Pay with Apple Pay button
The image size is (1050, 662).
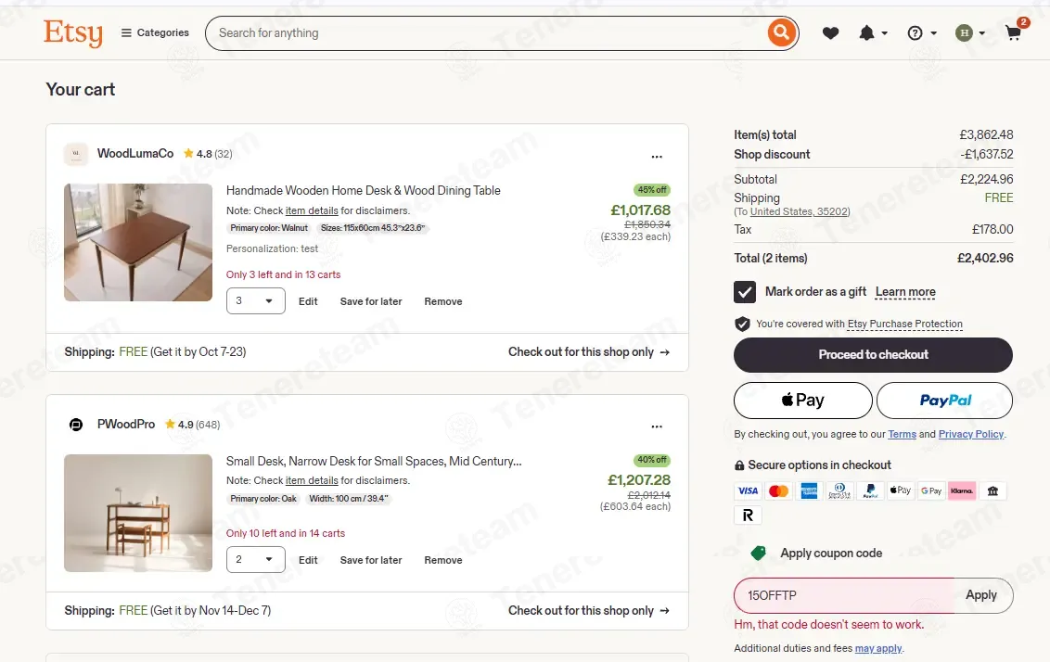click(803, 401)
